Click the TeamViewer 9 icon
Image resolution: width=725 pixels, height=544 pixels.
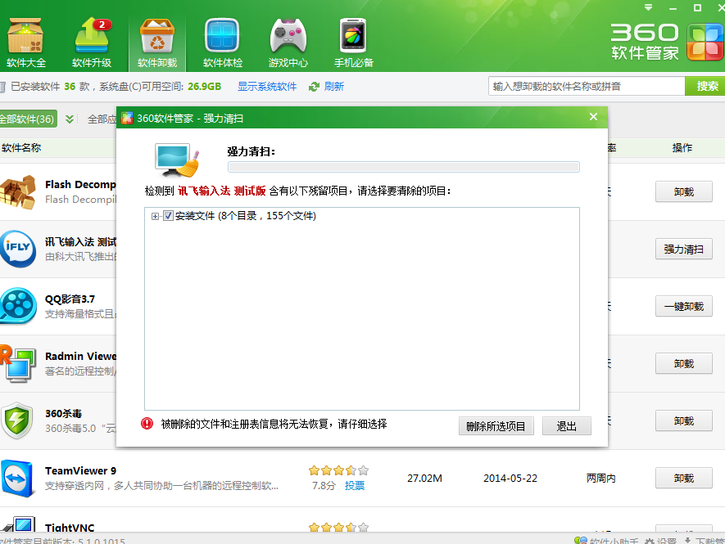click(18, 478)
